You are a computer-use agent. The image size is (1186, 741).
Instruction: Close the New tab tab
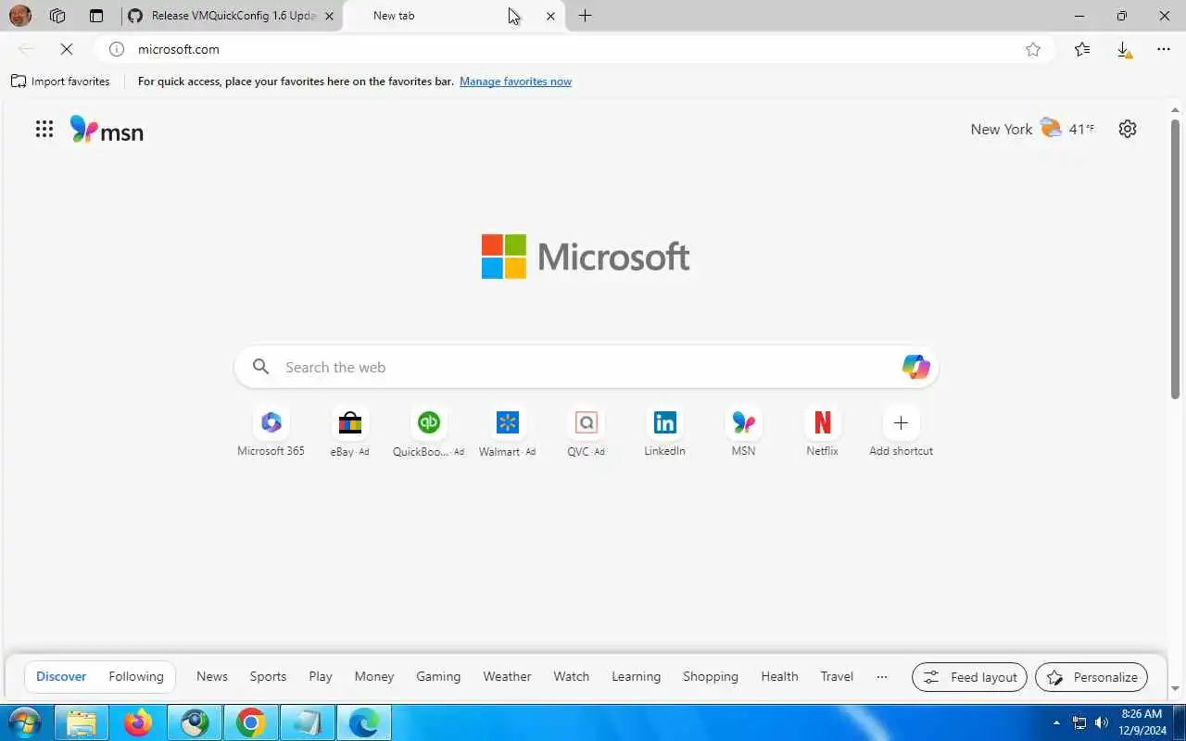[550, 16]
